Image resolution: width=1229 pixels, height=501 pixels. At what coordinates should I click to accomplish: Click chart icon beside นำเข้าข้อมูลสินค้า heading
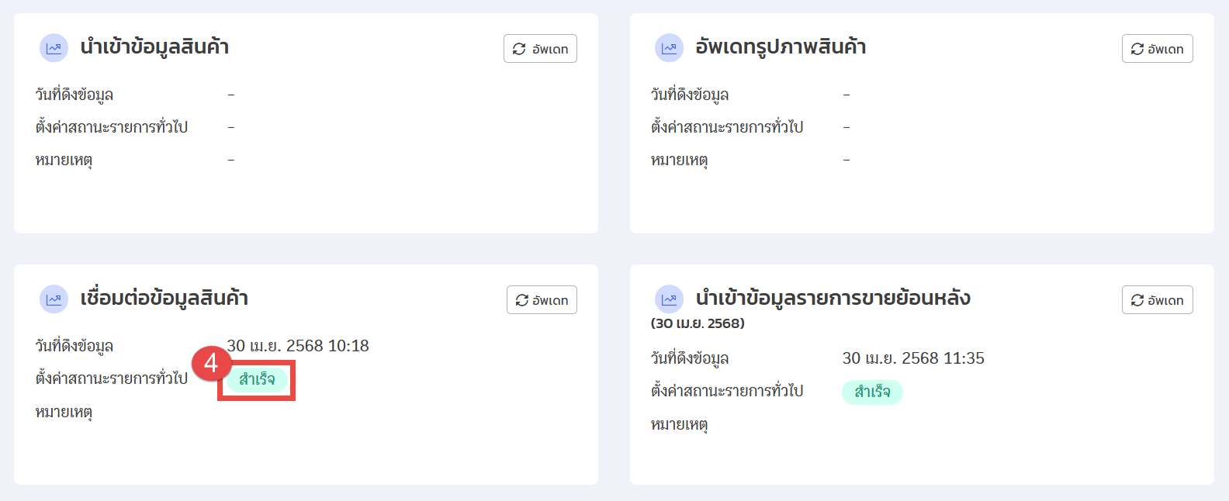[x=54, y=48]
